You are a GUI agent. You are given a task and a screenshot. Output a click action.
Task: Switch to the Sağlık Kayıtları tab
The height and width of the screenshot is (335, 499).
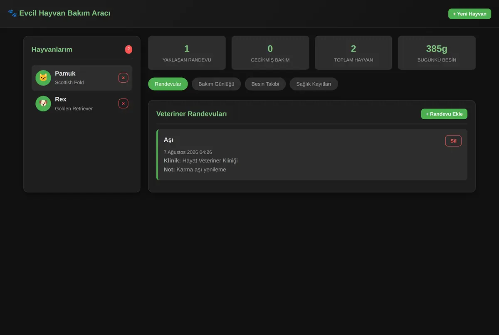click(x=314, y=84)
